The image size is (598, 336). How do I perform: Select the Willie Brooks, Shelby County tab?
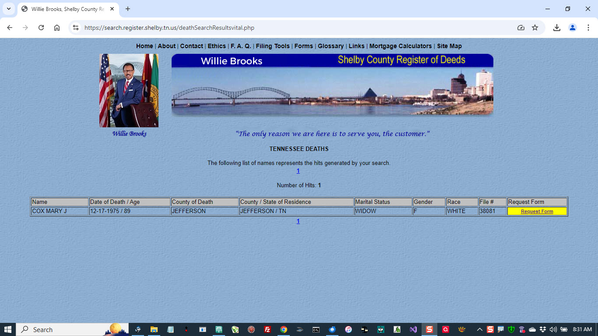click(x=68, y=9)
